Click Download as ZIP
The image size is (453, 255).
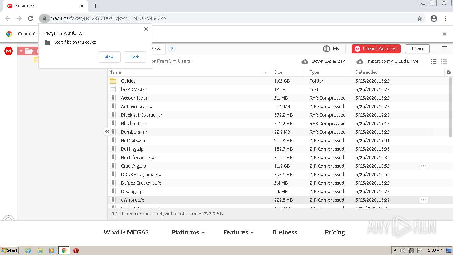pyautogui.click(x=323, y=61)
